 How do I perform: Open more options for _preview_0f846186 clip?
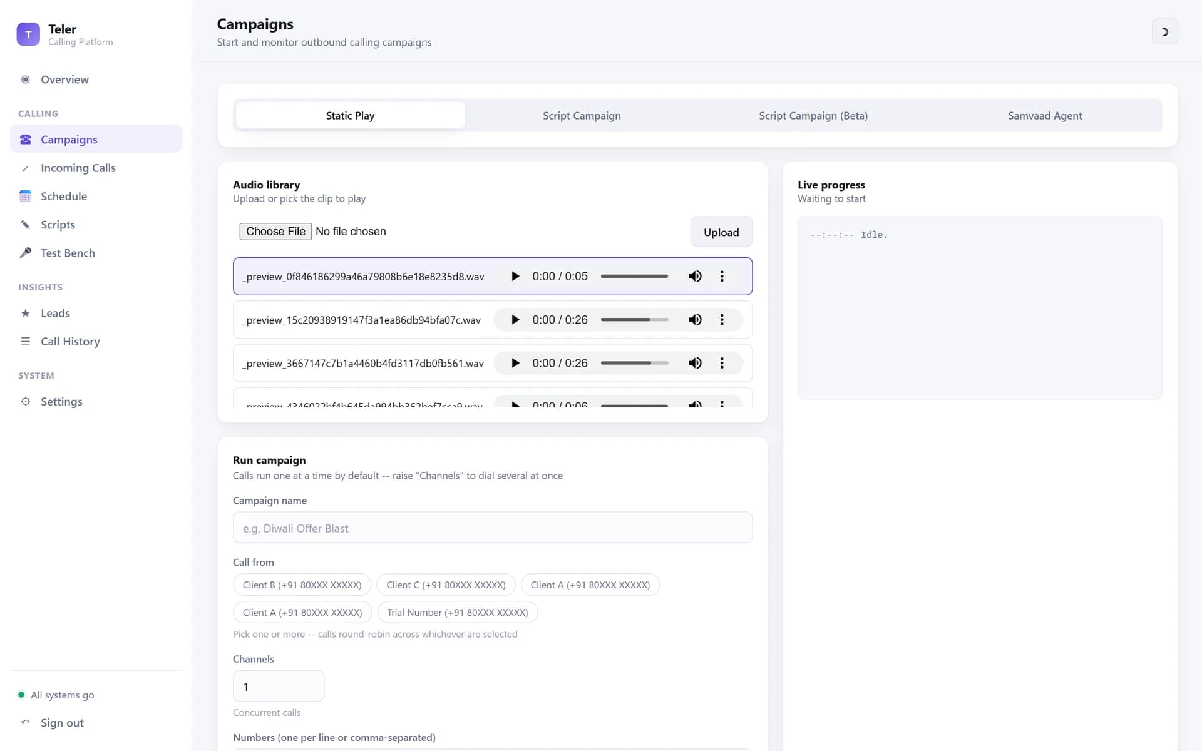pos(722,276)
